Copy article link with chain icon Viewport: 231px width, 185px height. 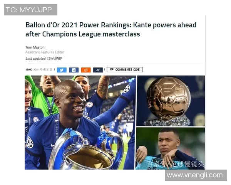coord(98,70)
